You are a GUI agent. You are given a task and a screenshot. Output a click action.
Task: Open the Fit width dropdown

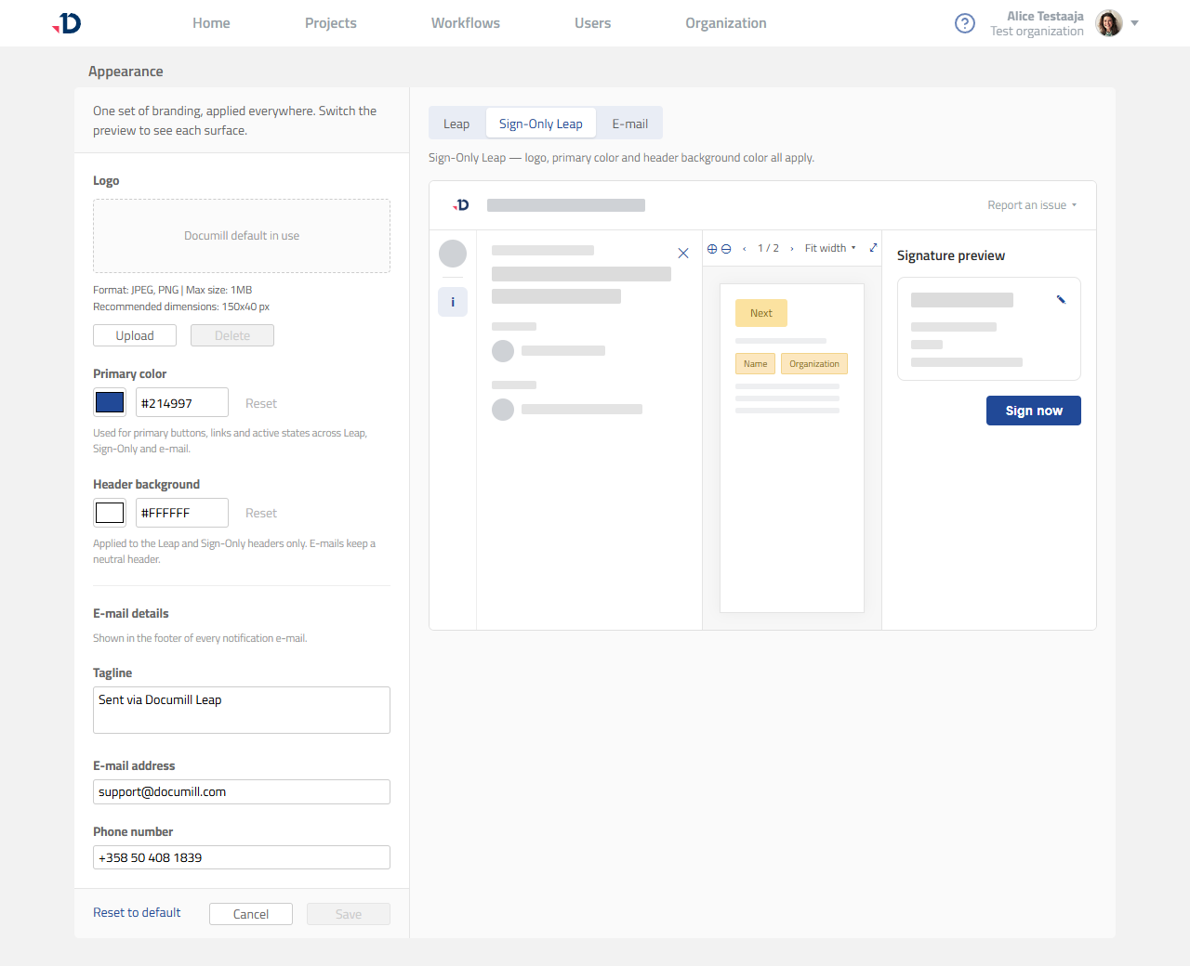tap(830, 248)
